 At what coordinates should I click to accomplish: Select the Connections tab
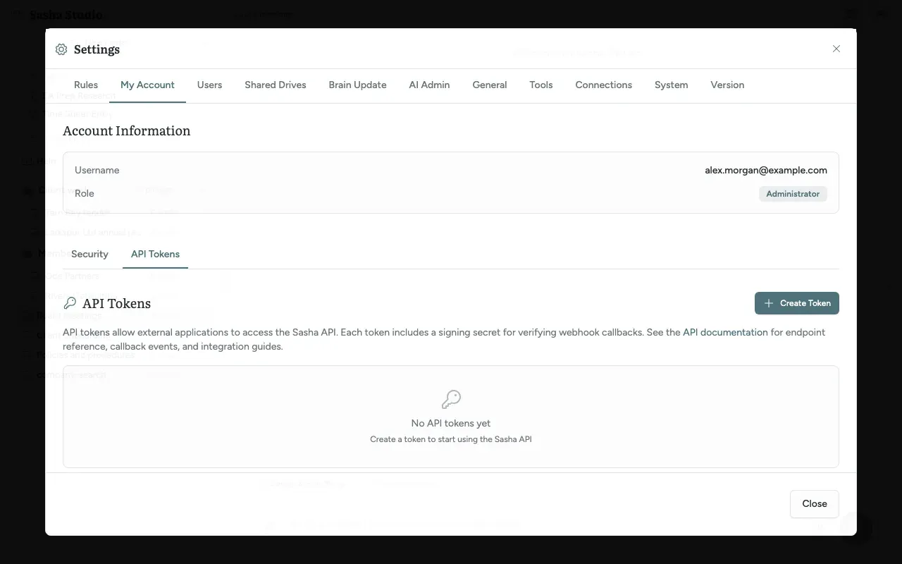(604, 85)
